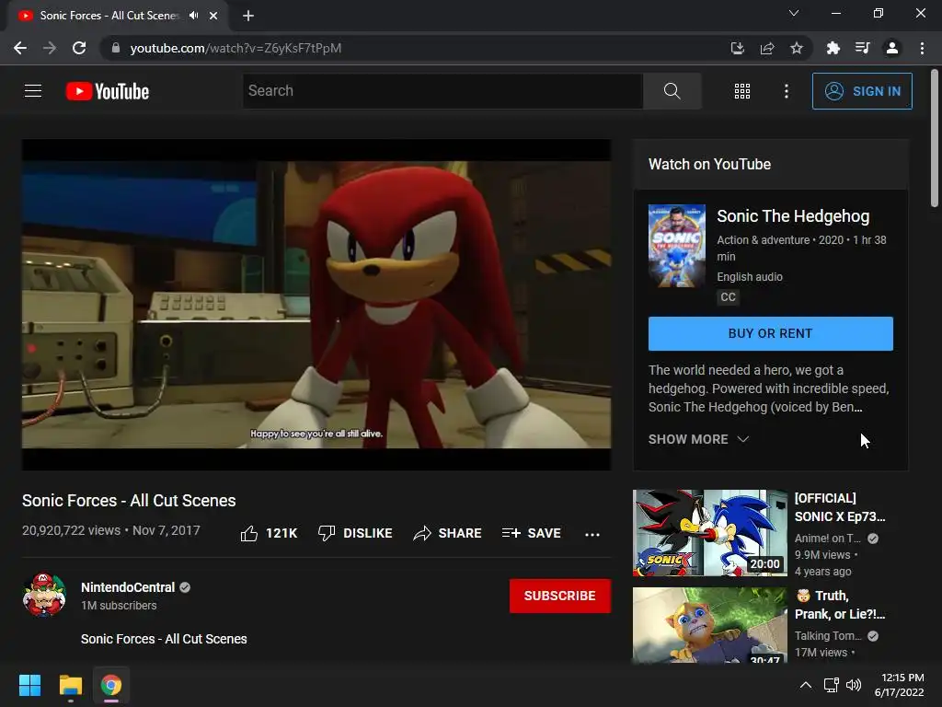Viewport: 942px width, 707px height.
Task: Open Truth, Prank, or Lie title link
Action: pyautogui.click(x=840, y=605)
